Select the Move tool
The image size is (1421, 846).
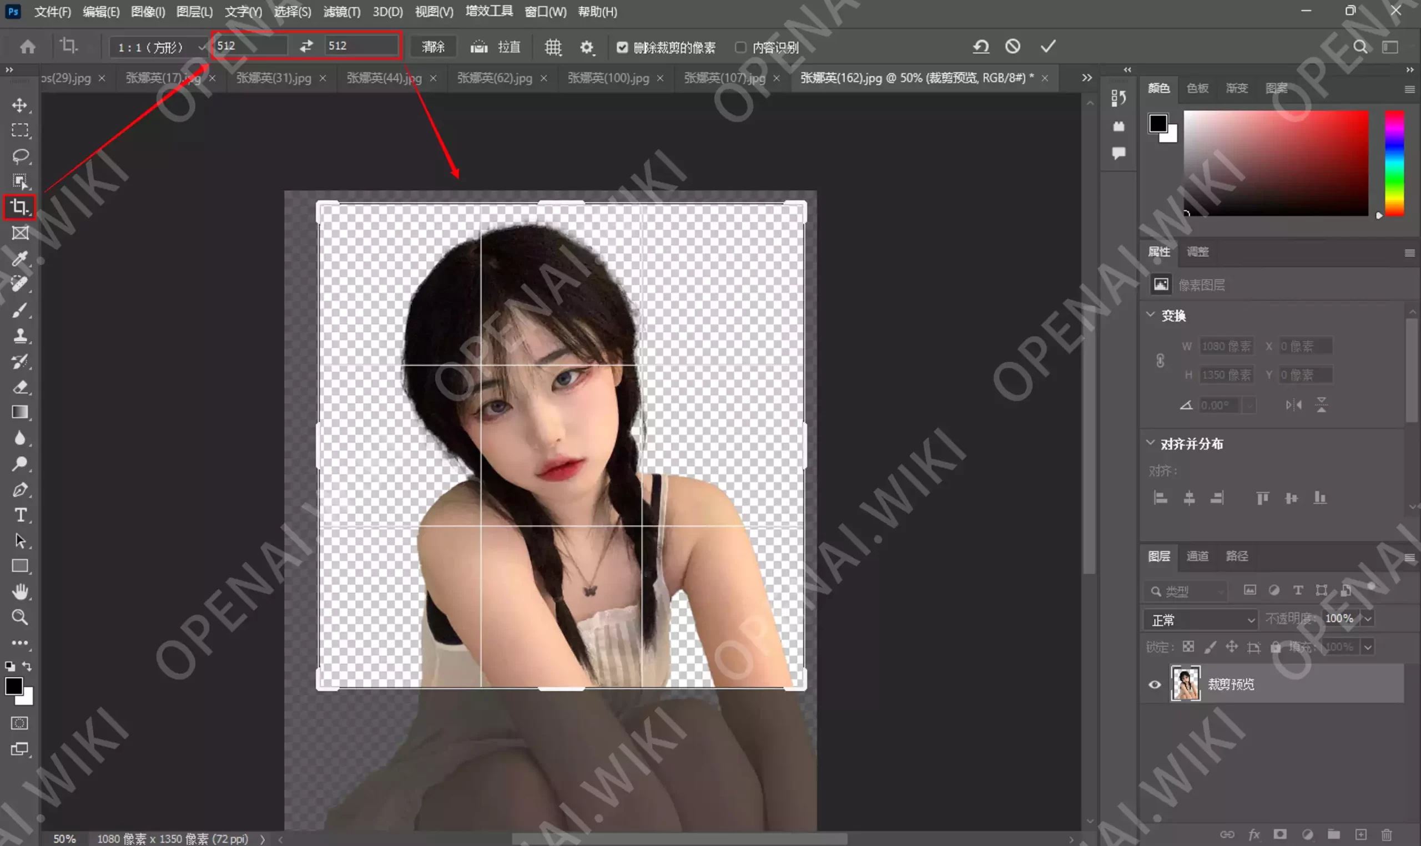tap(20, 105)
